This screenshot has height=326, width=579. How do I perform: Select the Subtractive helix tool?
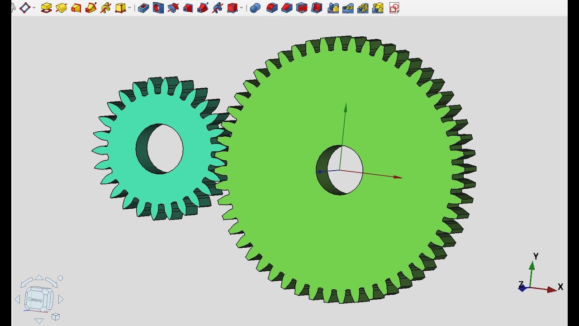[x=218, y=8]
